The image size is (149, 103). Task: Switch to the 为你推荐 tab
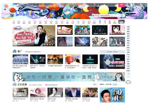pyautogui.click(x=115, y=84)
